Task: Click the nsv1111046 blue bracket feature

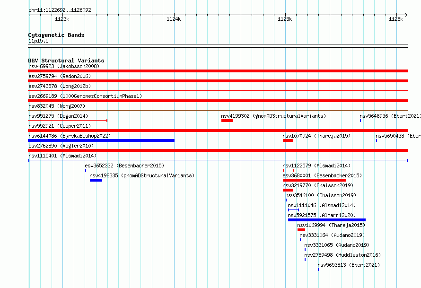Action: 293,210
